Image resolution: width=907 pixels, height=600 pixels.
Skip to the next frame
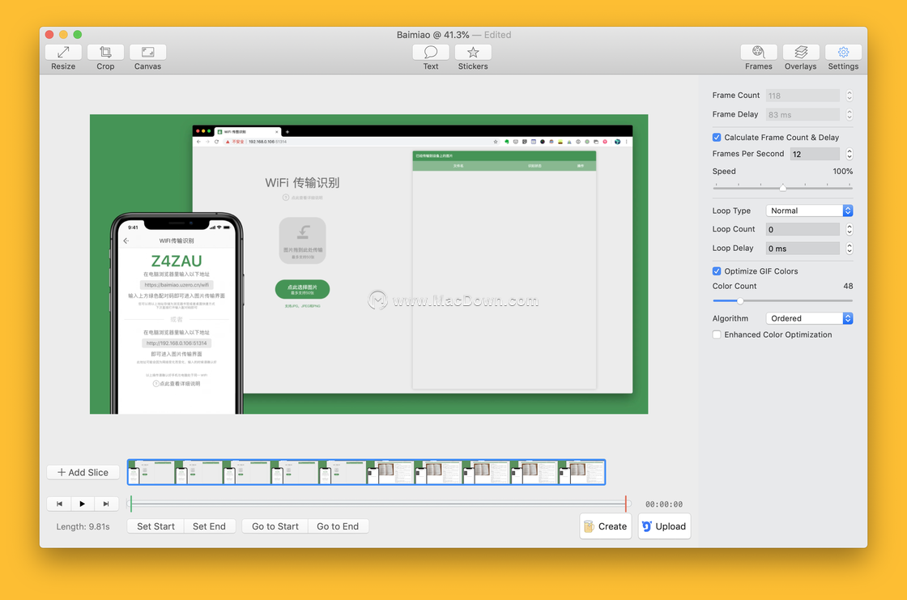106,504
